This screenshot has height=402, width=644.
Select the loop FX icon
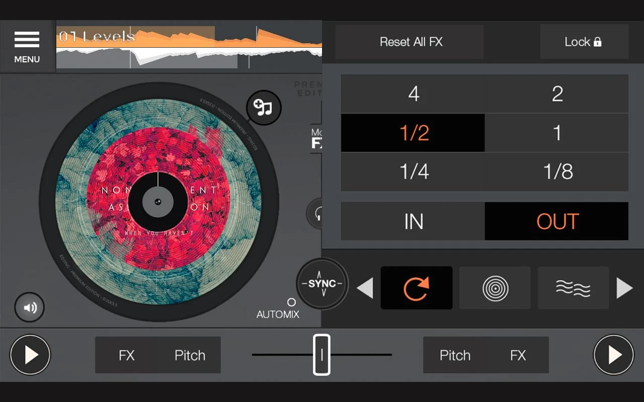pos(417,288)
